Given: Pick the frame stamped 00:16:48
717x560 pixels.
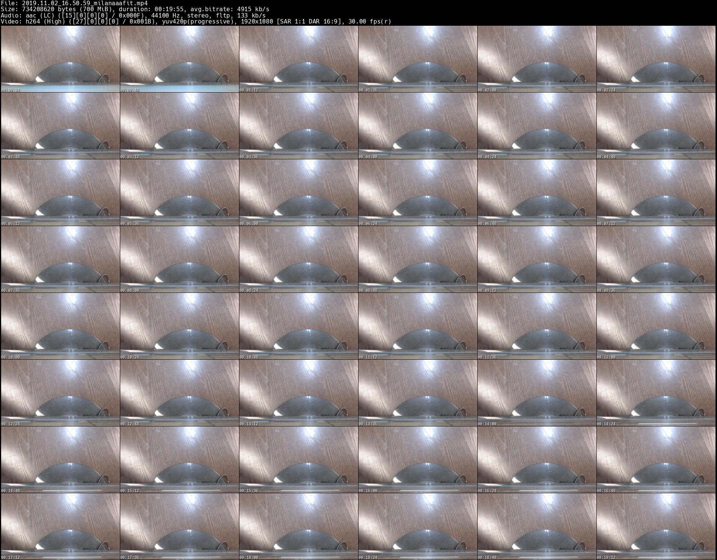Looking at the screenshot, I should click(656, 460).
